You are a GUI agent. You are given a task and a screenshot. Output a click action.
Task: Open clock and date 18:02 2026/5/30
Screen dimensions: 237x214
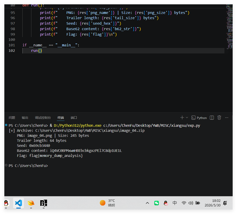coord(213,203)
